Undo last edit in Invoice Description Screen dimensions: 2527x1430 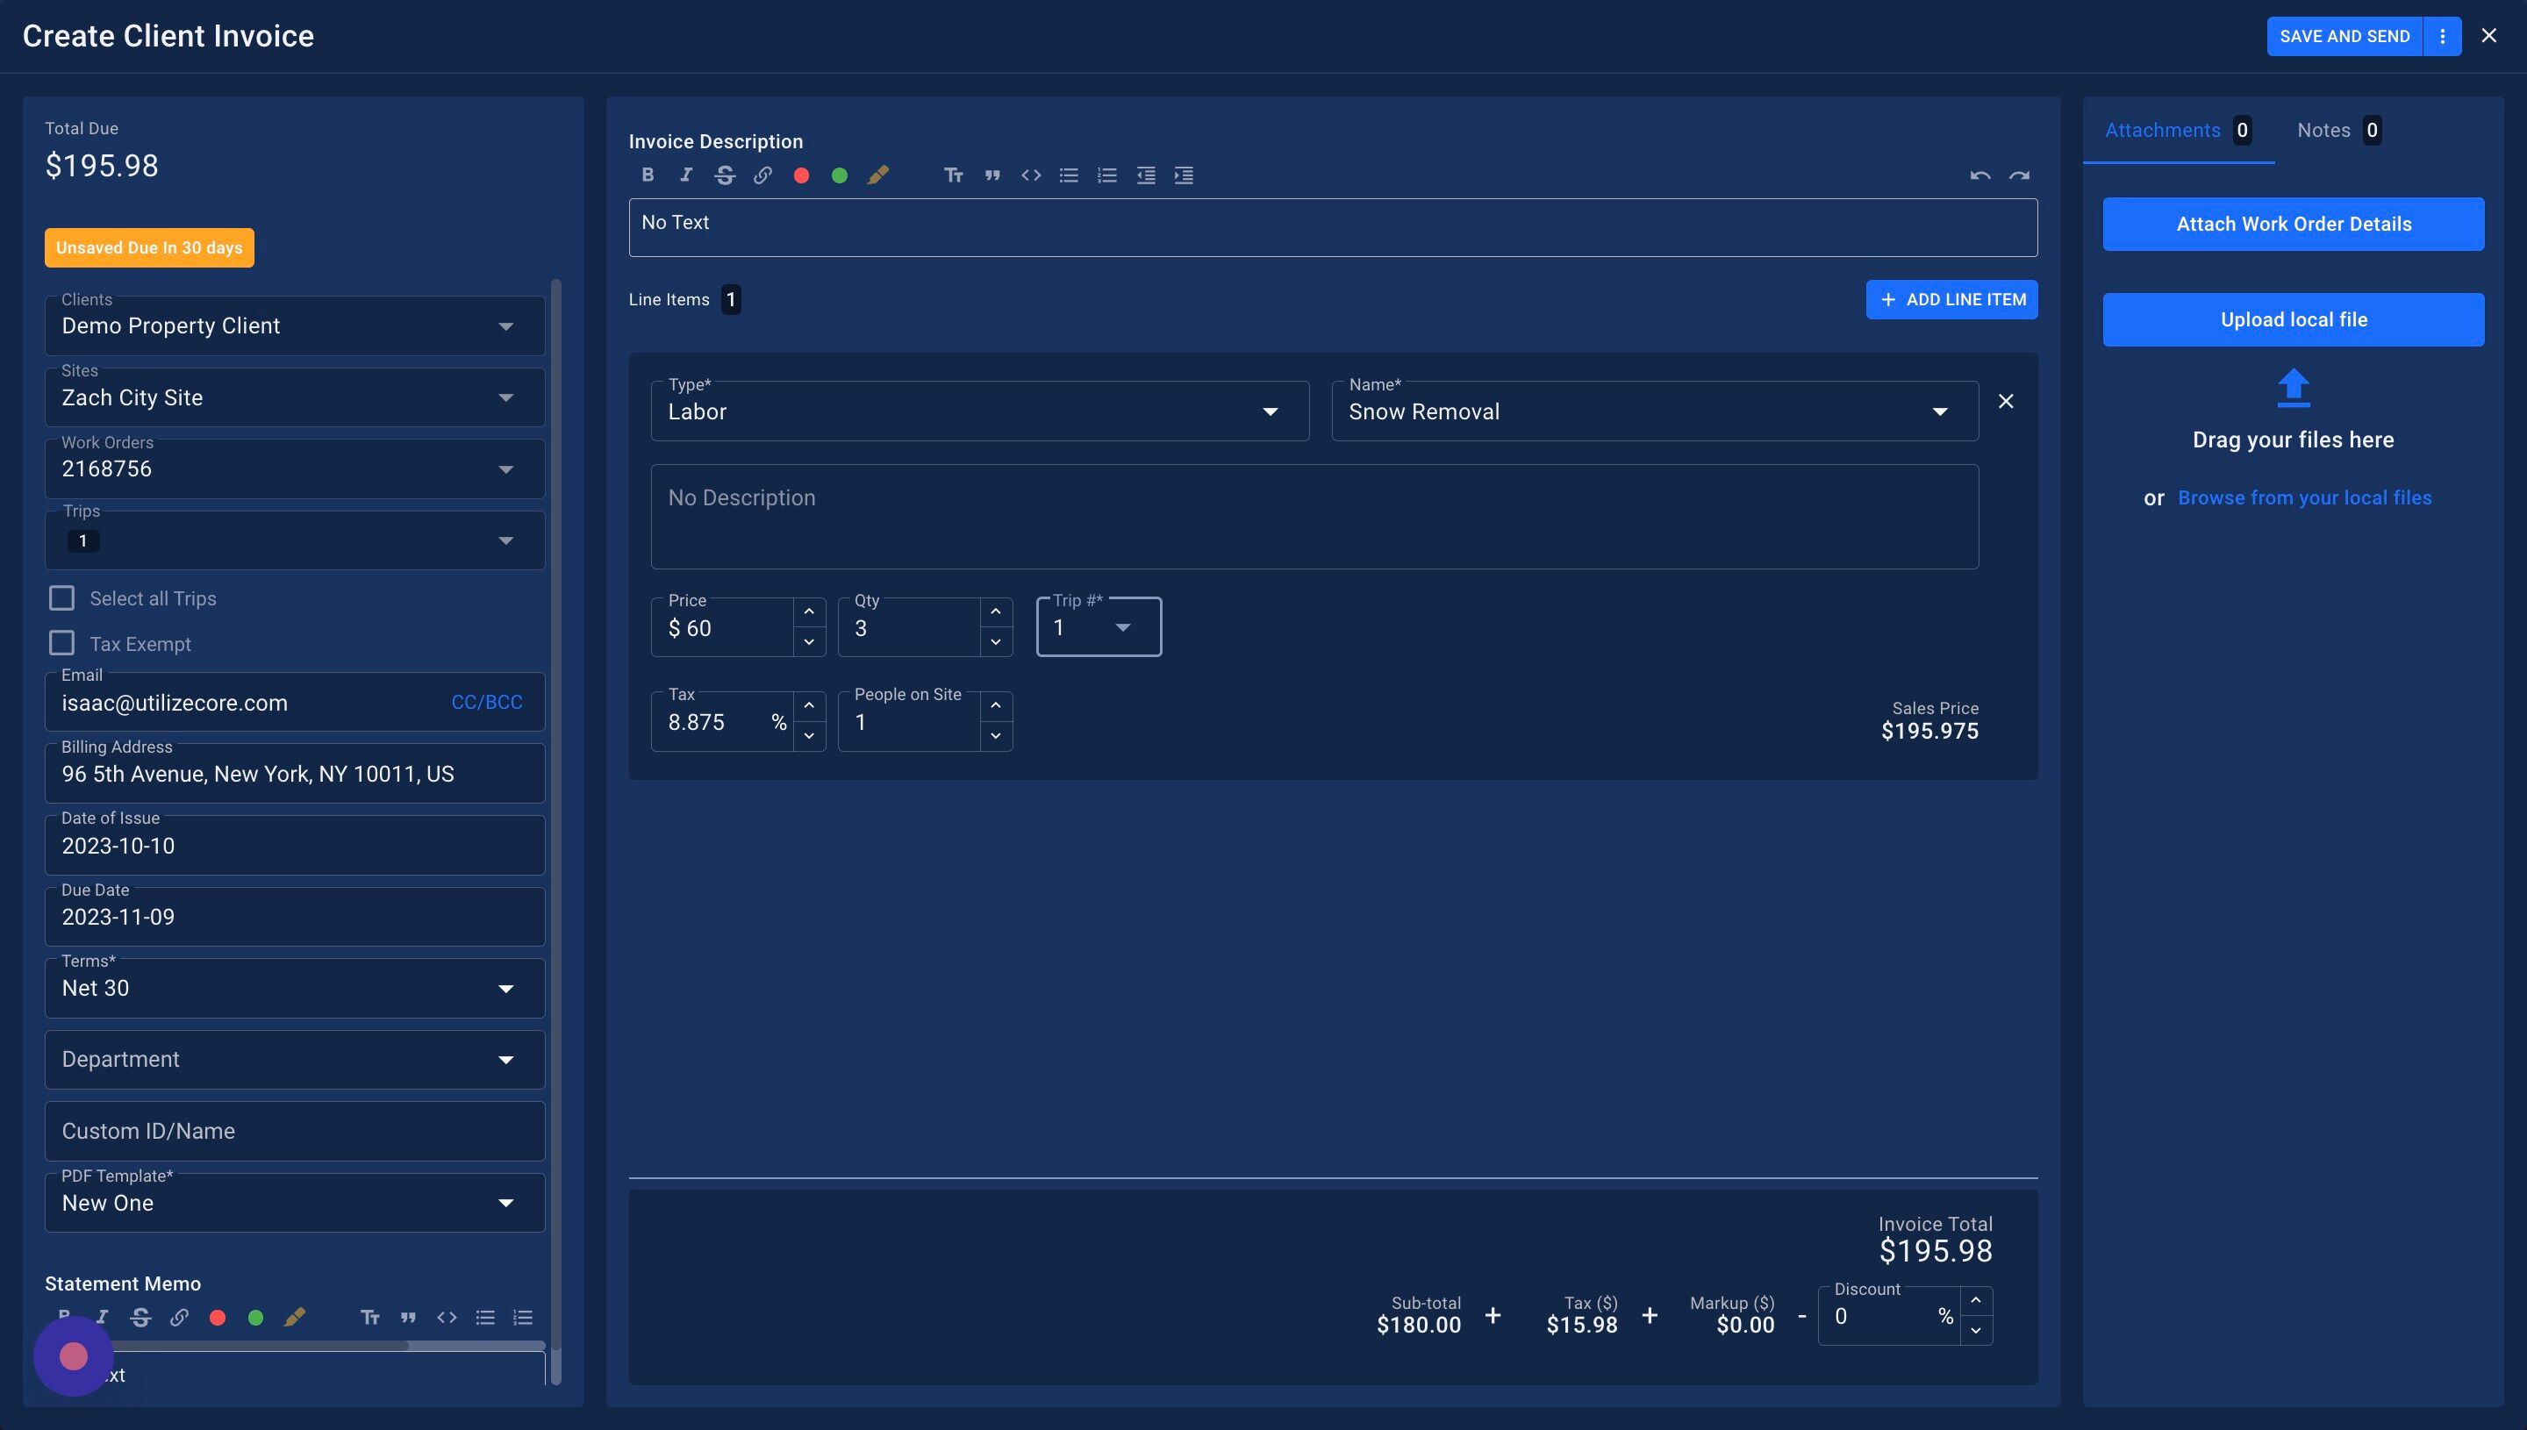1980,175
